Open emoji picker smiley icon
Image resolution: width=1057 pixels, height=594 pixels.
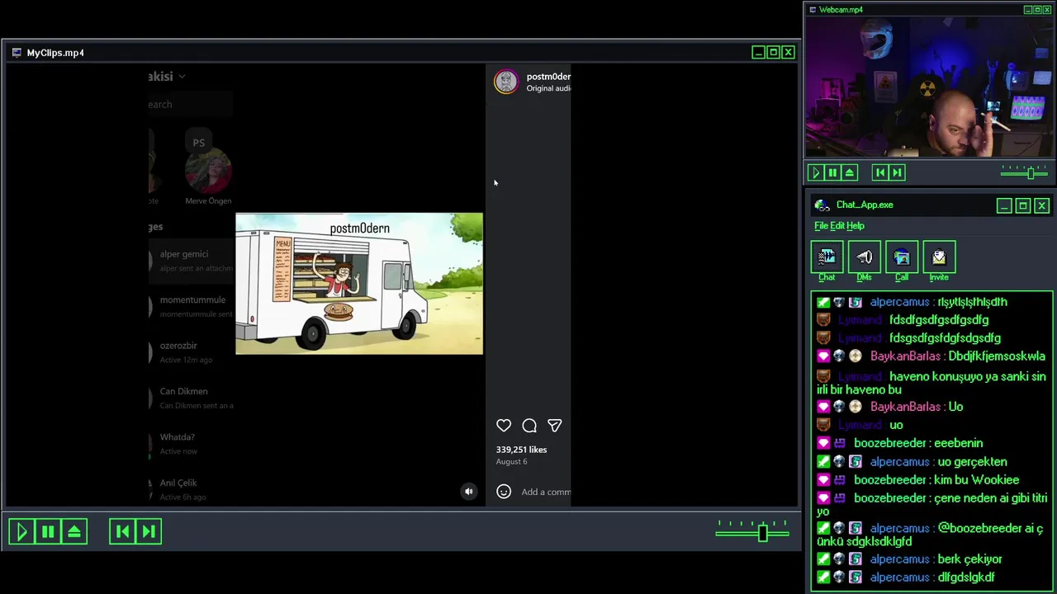click(504, 492)
